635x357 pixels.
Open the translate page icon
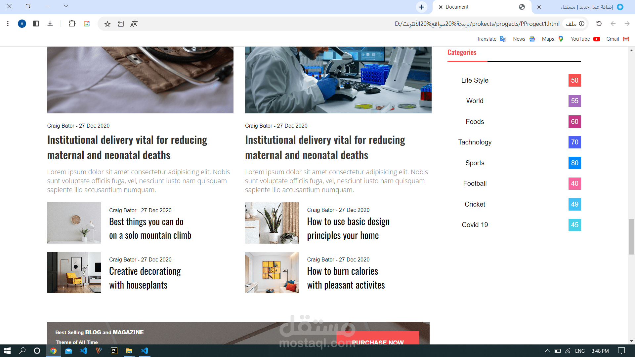tap(134, 24)
